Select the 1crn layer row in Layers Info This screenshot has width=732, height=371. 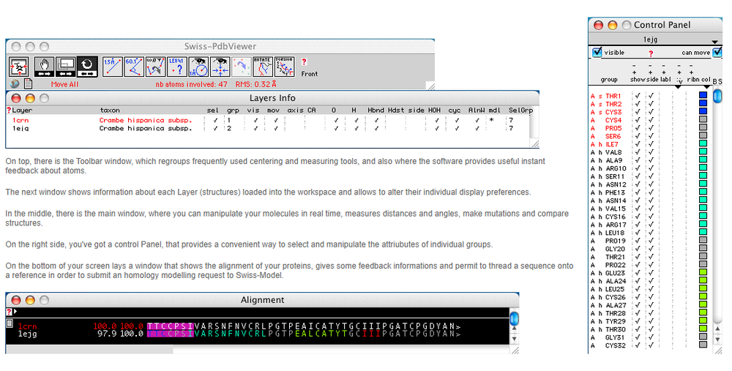pyautogui.click(x=269, y=121)
